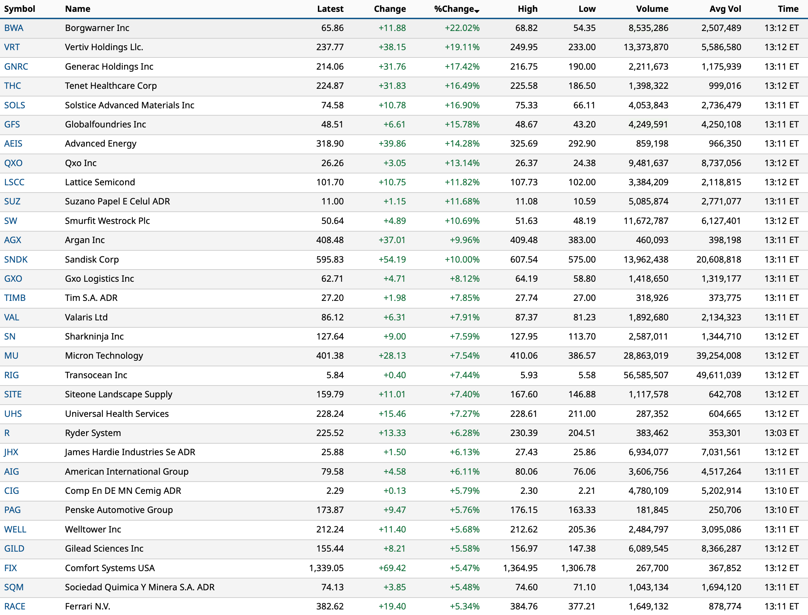This screenshot has width=808, height=615.
Task: Sort by the Volume column header
Action: coord(652,9)
